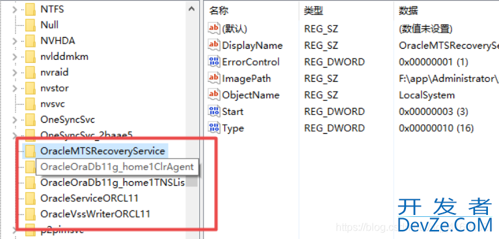This screenshot has width=499, height=239.
Task: Select the Type value name
Action: pyautogui.click(x=233, y=128)
